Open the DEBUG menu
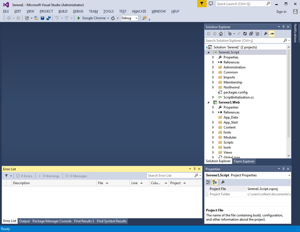Viewport: 300px width, 232px height. coord(78,11)
